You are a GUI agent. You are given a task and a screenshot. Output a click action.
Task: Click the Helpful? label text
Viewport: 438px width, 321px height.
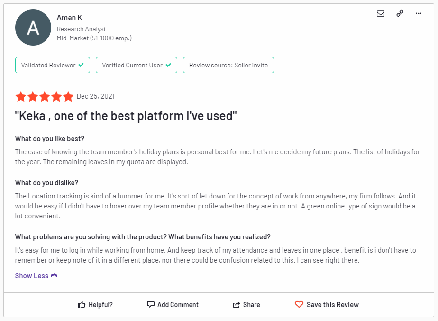[100, 305]
